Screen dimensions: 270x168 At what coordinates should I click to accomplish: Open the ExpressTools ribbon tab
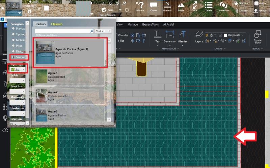click(x=150, y=25)
